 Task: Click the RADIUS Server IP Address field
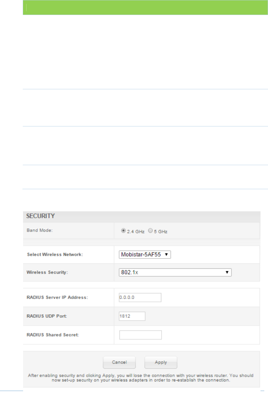point(140,297)
